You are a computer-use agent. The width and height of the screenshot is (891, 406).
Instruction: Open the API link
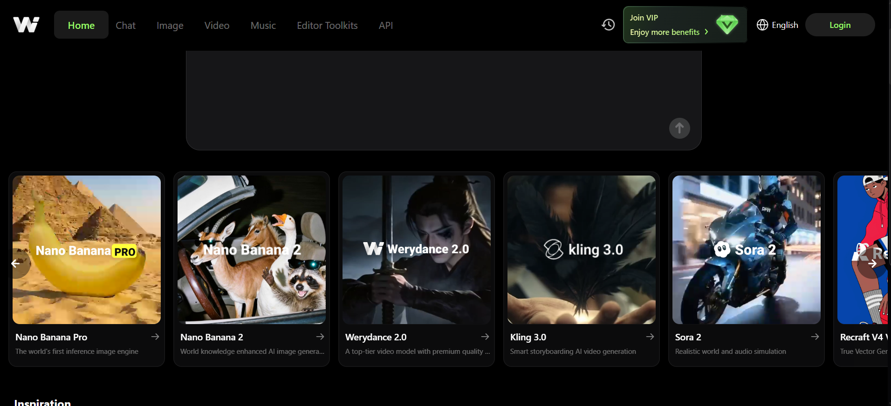[385, 26]
